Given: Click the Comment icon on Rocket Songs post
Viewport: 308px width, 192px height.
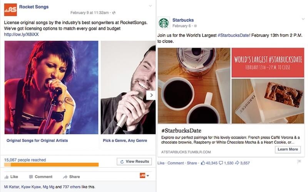Looking at the screenshot, I should click(31, 177).
